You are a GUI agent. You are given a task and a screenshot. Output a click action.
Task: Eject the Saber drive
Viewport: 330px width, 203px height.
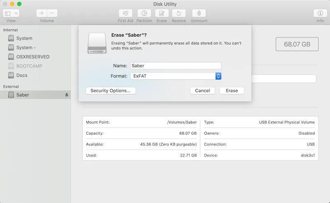(x=66, y=95)
